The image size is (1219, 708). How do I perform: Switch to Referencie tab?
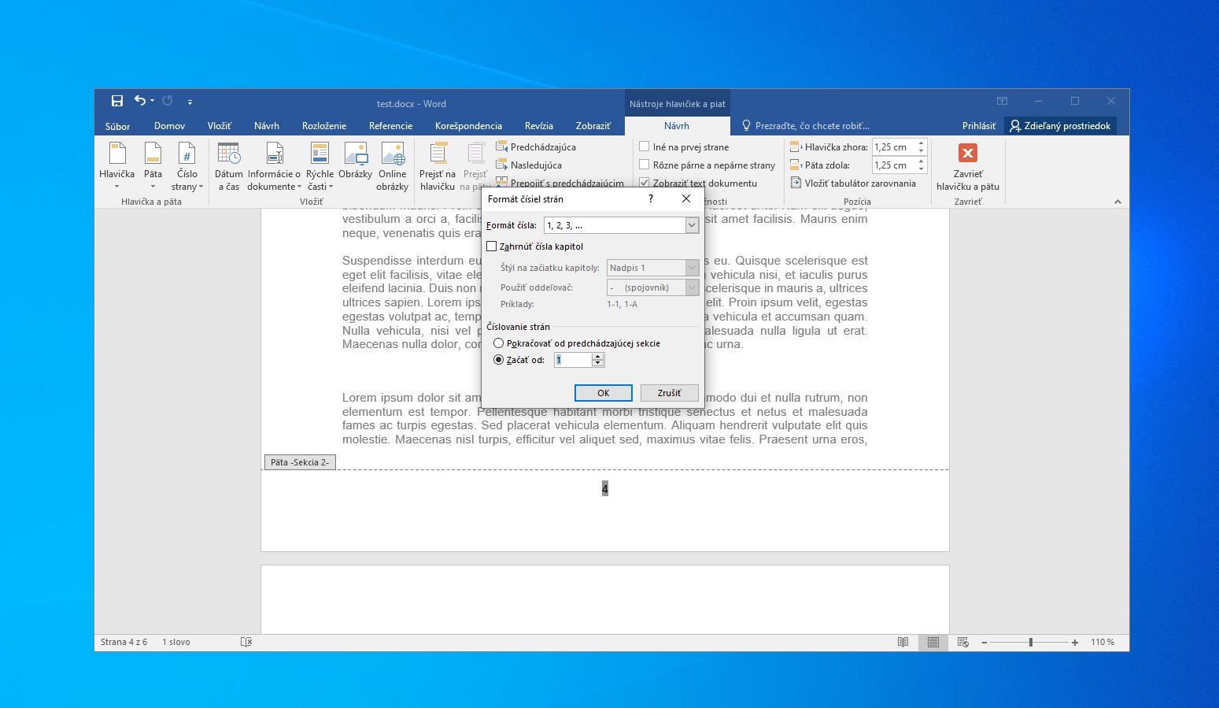390,125
